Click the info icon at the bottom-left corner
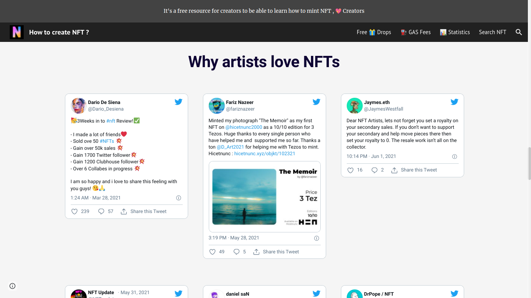Image resolution: width=531 pixels, height=298 pixels. pos(12,286)
